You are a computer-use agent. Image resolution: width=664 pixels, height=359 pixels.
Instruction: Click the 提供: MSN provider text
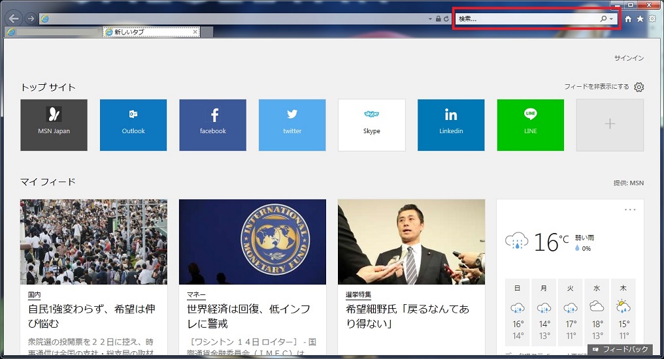coord(629,183)
